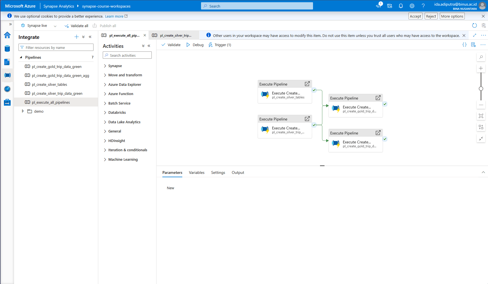Toggle success checkbox on pl_create_silver_tables activity
Image resolution: width=488 pixels, height=284 pixels.
pos(314,90)
